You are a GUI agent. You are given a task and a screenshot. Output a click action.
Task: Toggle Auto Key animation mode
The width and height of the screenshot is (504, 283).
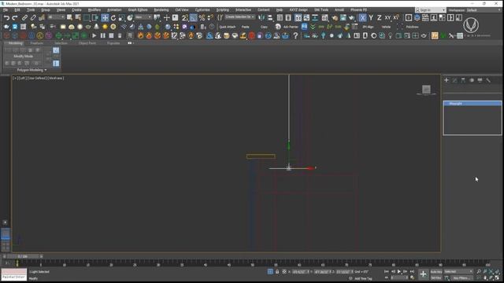pyautogui.click(x=435, y=272)
